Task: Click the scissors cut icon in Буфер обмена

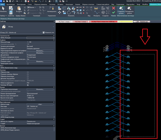Action: pyautogui.click(x=25, y=8)
